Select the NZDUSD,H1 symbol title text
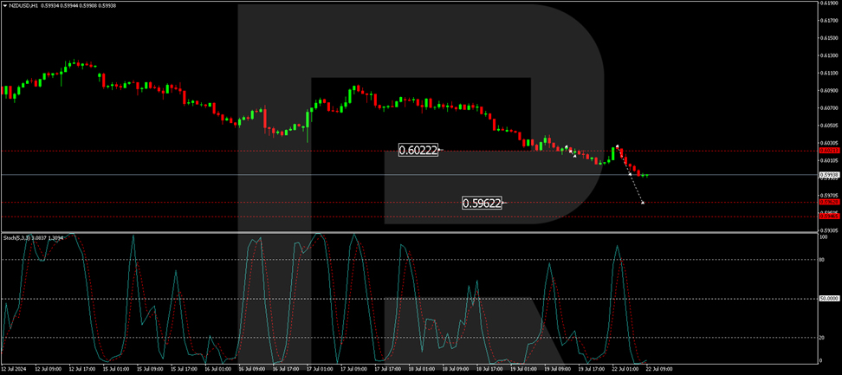The height and width of the screenshot is (375, 842). pyautogui.click(x=22, y=5)
